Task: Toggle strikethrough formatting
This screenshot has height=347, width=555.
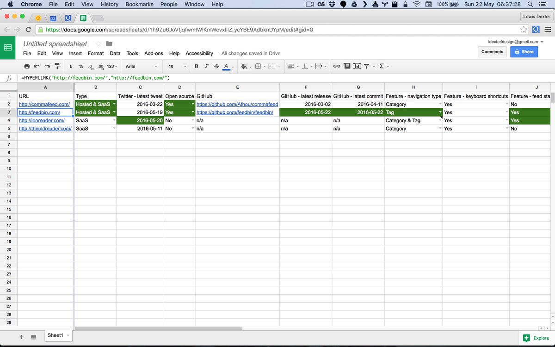Action: coord(216,66)
